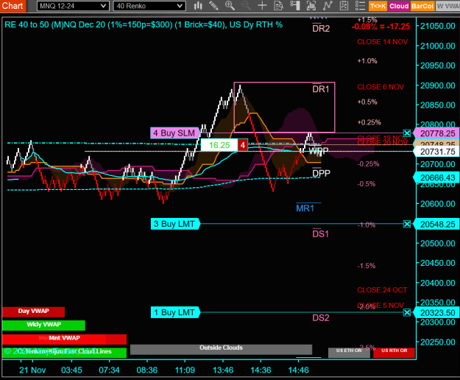Open the Data Series chart icon
The height and width of the screenshot is (380, 460).
coord(311,6)
